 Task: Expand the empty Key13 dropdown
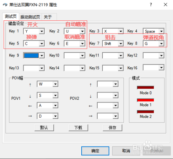34,68
